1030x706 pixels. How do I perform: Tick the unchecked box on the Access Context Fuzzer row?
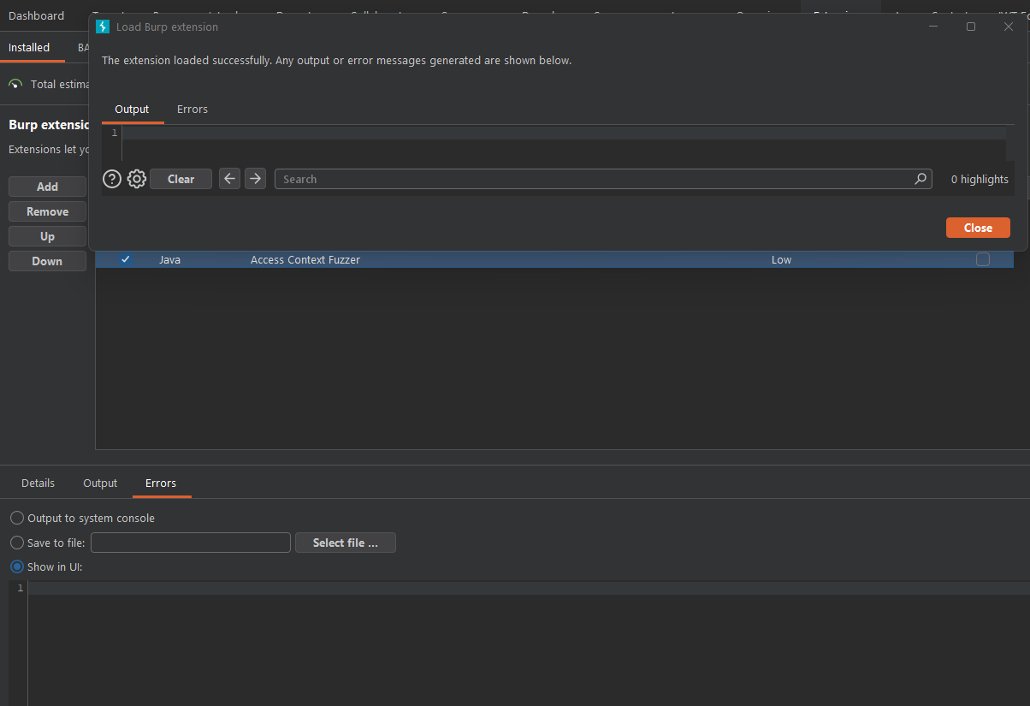[x=983, y=259]
